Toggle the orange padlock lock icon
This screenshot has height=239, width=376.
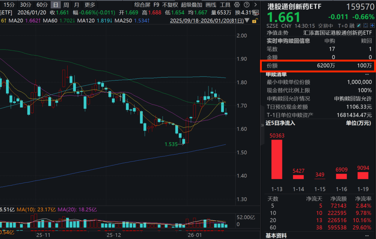pos(254,21)
